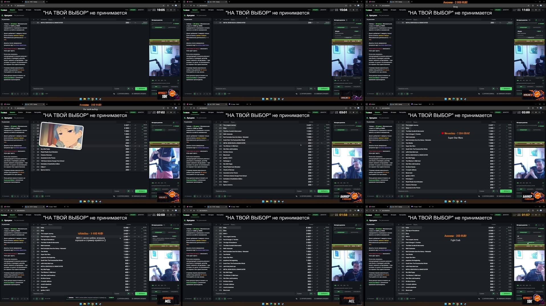Click the heauc logo in 19:05 screen
Viewport: 546px width, 306px height.
4,10
